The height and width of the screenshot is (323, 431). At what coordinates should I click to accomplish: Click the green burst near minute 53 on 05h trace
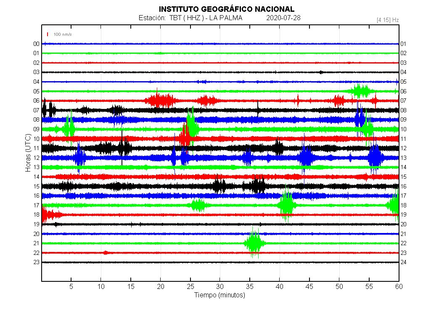[360, 91]
